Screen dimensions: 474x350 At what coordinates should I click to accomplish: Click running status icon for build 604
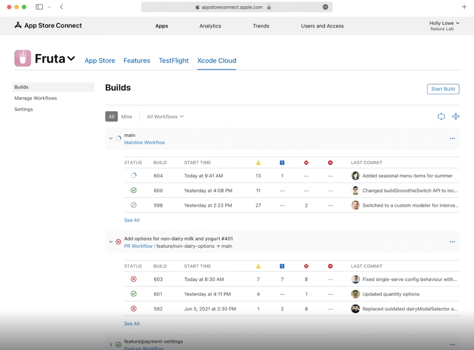point(134,175)
